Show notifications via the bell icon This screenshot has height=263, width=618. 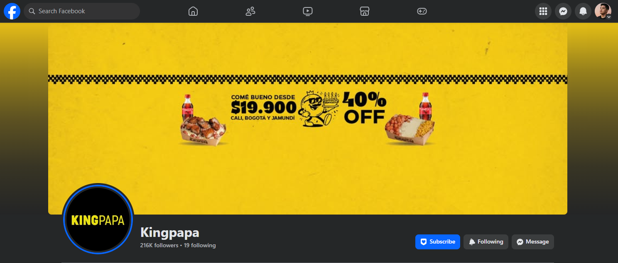583,11
